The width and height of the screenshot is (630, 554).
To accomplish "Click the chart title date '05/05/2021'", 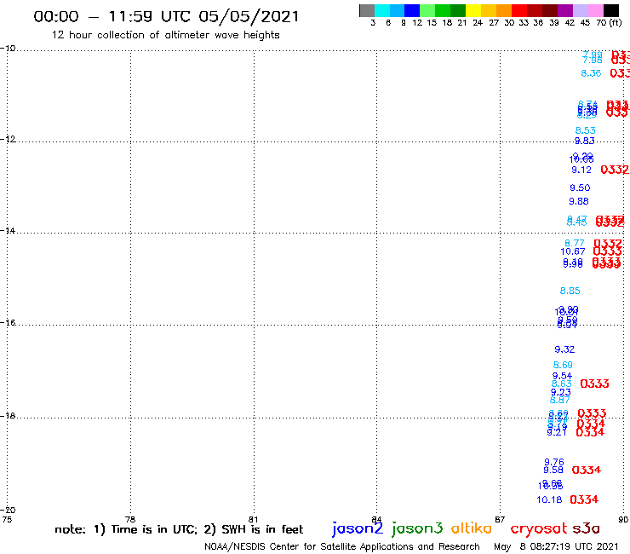I will (x=249, y=16).
